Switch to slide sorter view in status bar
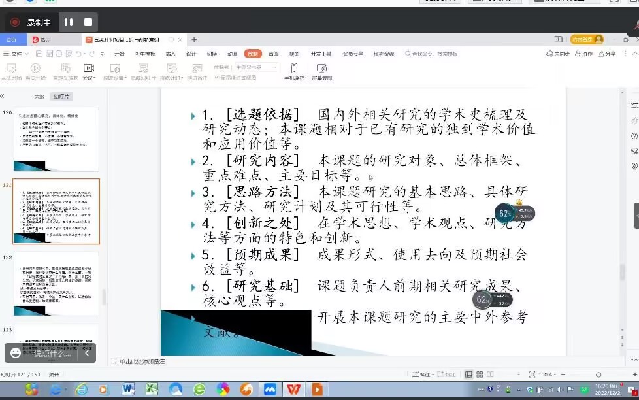This screenshot has width=639, height=400. click(480, 375)
